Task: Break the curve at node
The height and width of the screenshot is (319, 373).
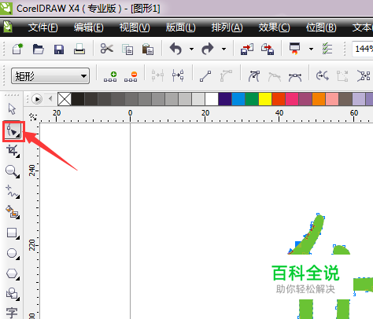Action: pyautogui.click(x=178, y=76)
